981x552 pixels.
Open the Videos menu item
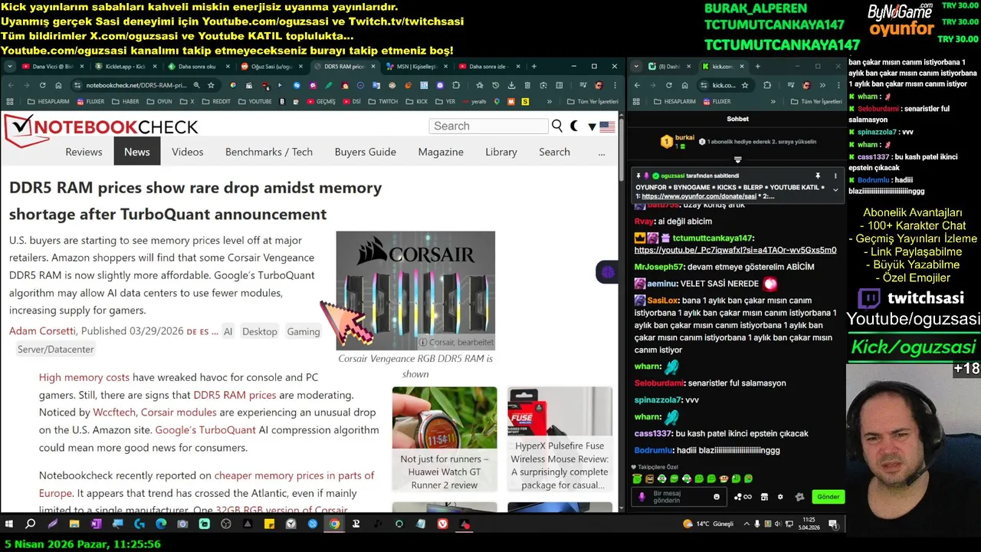click(x=188, y=152)
